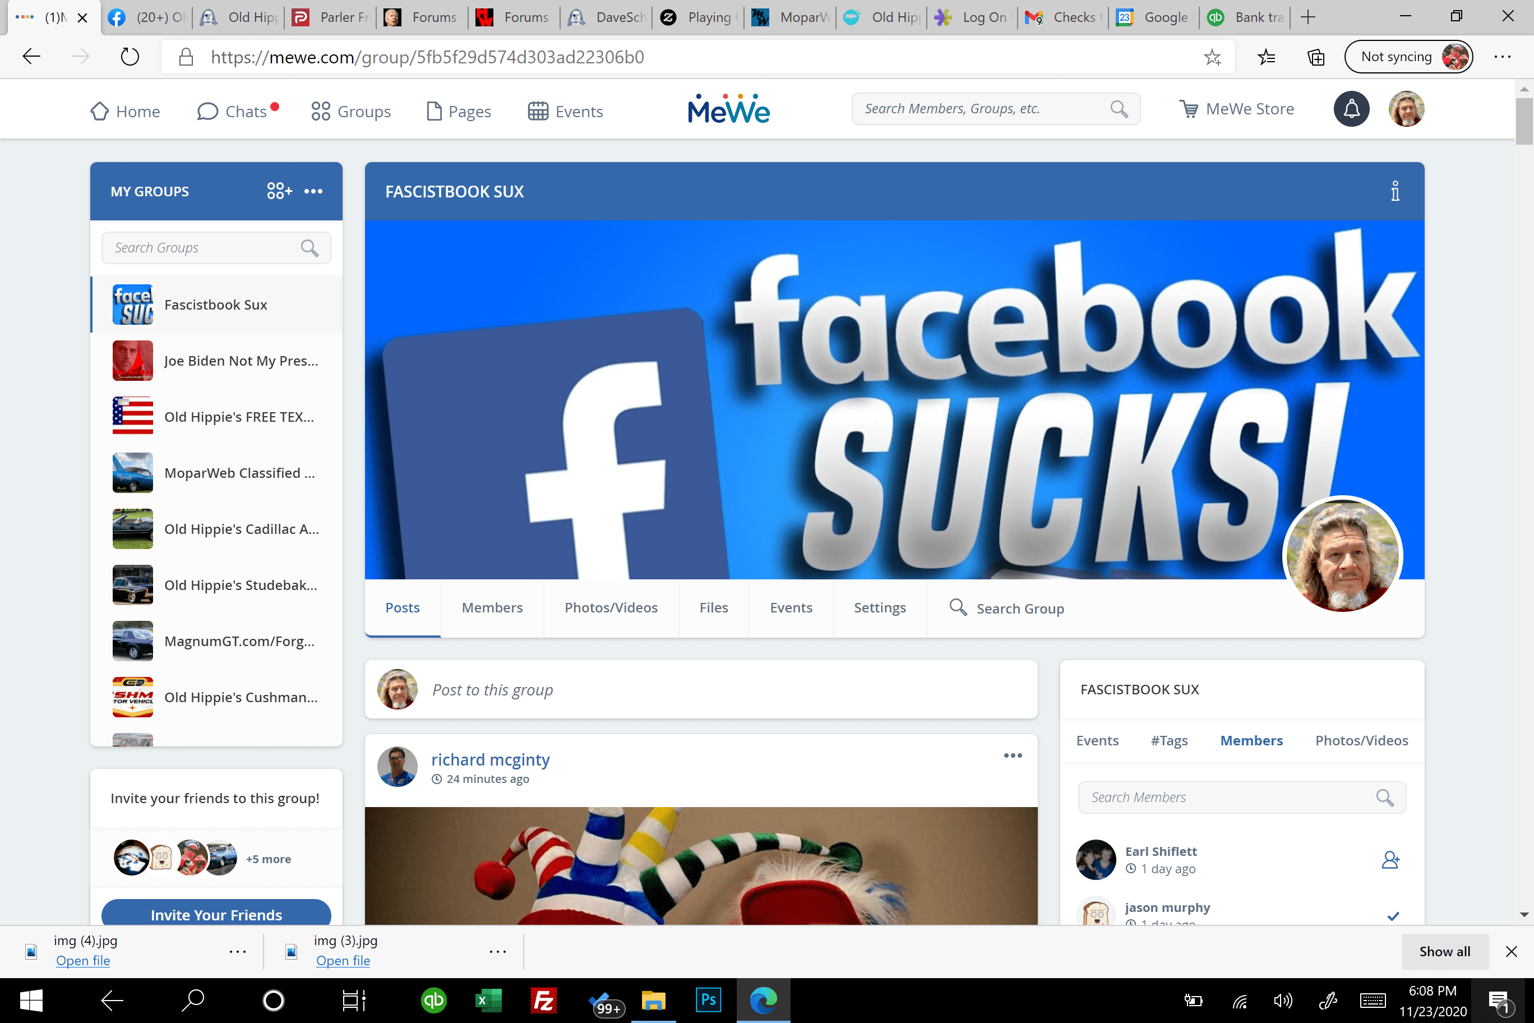Open Old Hippie's Cadillac group

pyautogui.click(x=216, y=529)
